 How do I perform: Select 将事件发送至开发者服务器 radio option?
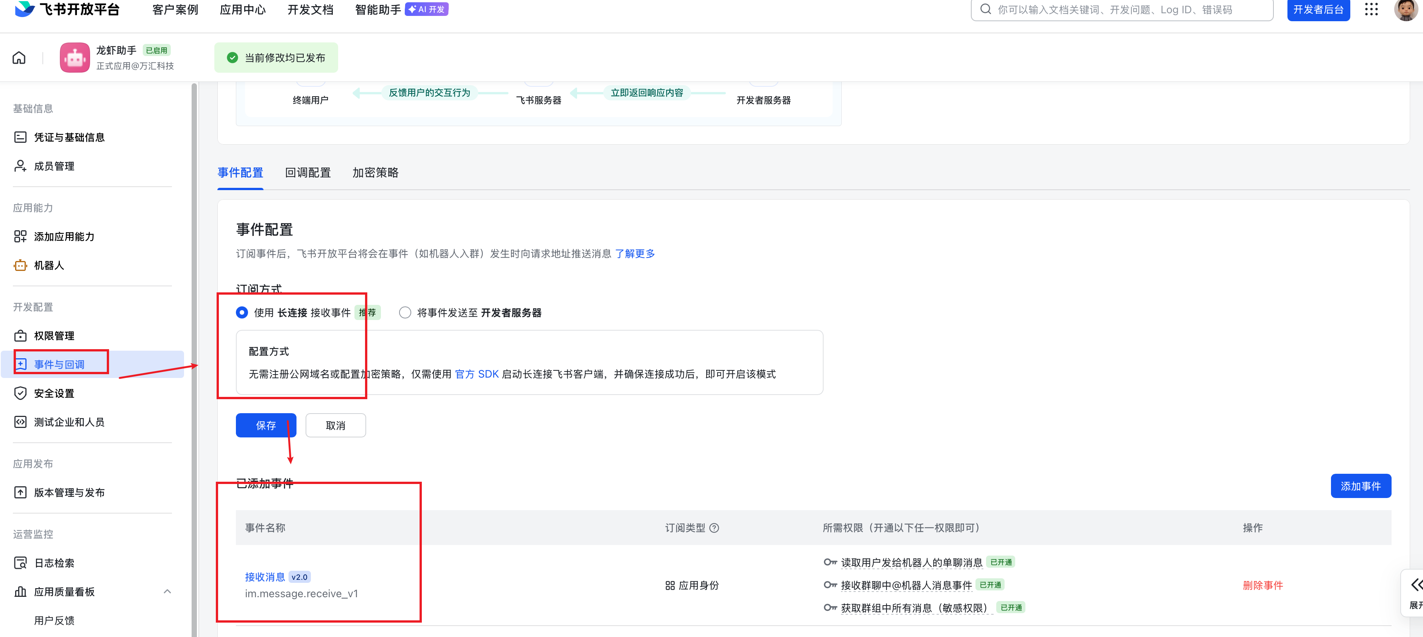point(405,313)
